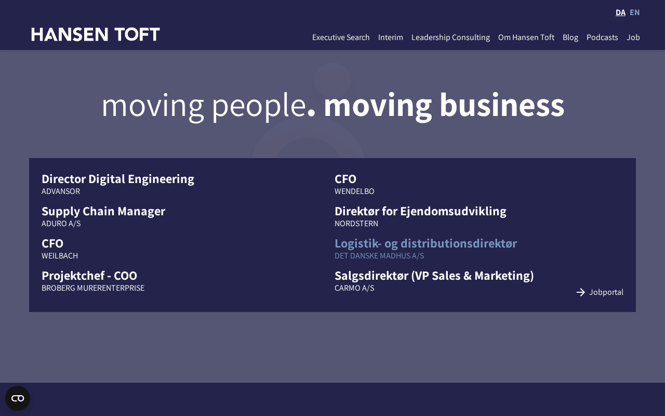Click the Hansen Toft logo
This screenshot has width=665, height=416.
(96, 34)
